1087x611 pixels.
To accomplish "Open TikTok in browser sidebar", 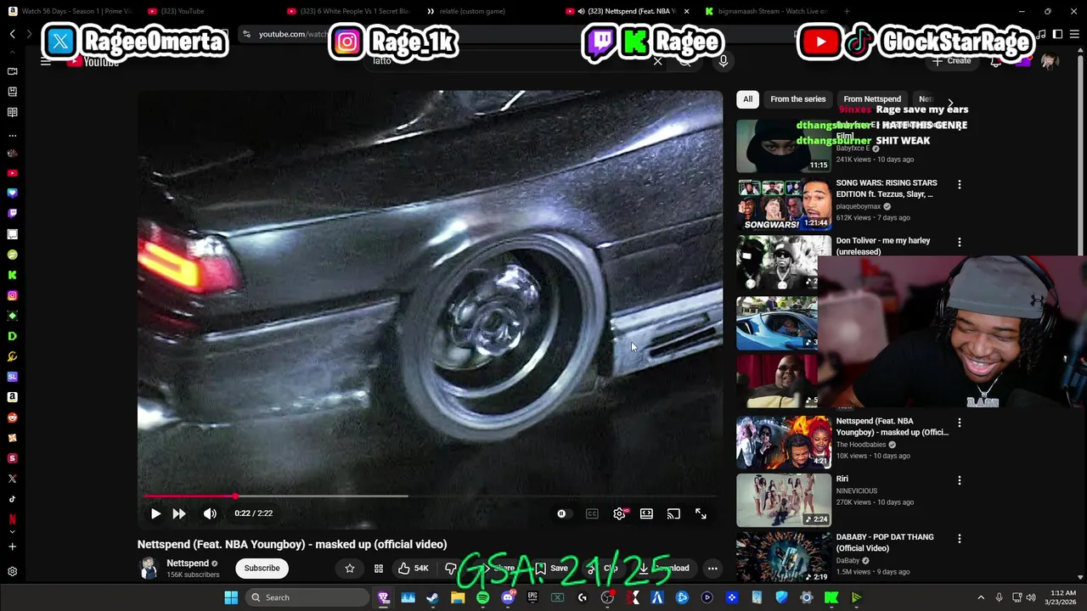I will (x=12, y=499).
